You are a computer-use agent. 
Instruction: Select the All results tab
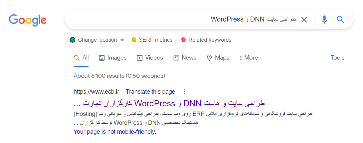point(81,58)
